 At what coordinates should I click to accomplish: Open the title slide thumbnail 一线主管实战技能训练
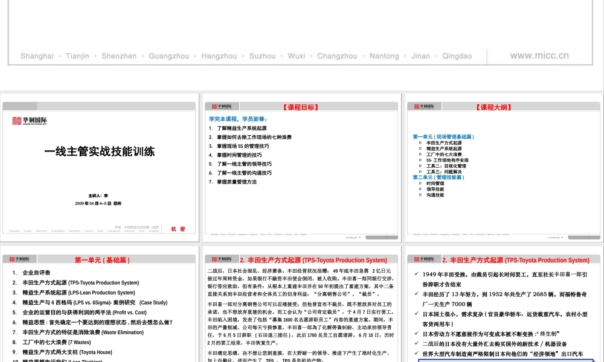(x=99, y=168)
